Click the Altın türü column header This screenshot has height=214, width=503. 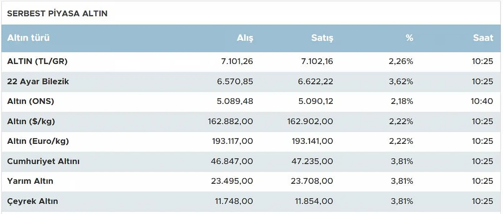tap(28, 38)
